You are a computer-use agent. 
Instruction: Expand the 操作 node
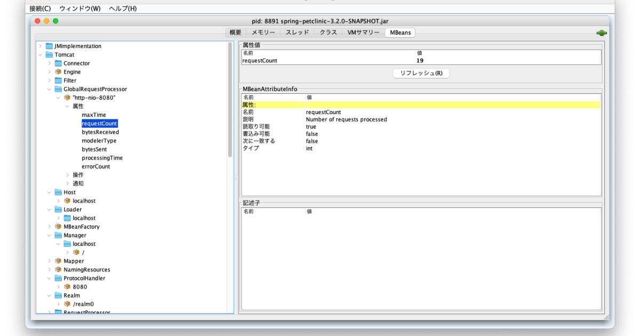pyautogui.click(x=68, y=175)
